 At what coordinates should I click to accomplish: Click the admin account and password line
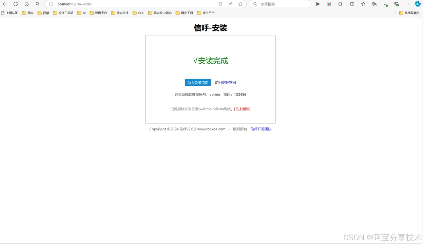pos(210,95)
